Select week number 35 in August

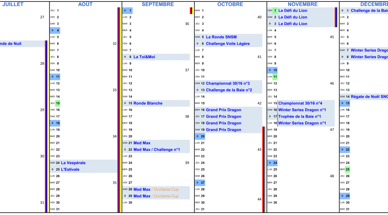coord(115,183)
